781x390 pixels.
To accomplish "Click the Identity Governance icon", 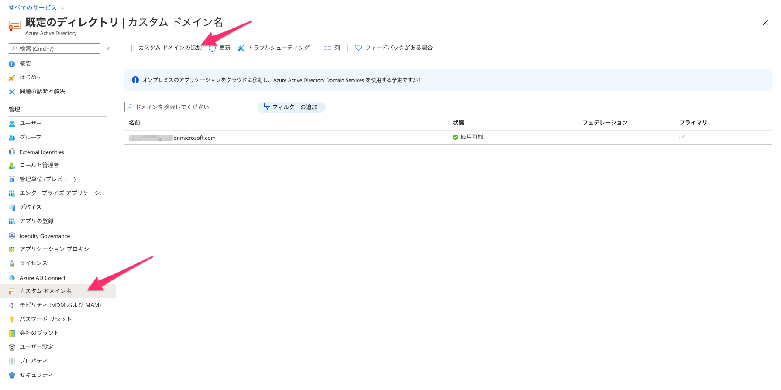I will tap(12, 236).
